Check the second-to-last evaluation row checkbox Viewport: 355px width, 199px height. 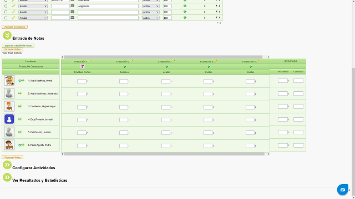pos(6,12)
